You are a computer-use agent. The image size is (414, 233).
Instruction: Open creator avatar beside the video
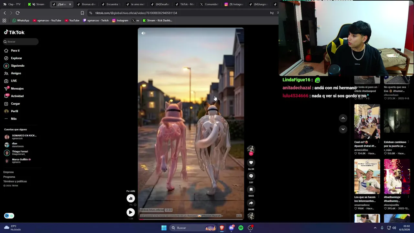[x=251, y=149]
